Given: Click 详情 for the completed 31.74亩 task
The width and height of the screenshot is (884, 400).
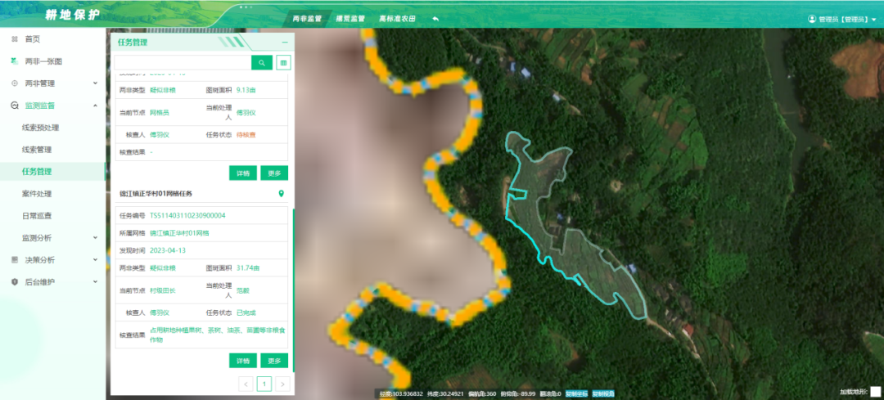Looking at the screenshot, I should [x=242, y=361].
